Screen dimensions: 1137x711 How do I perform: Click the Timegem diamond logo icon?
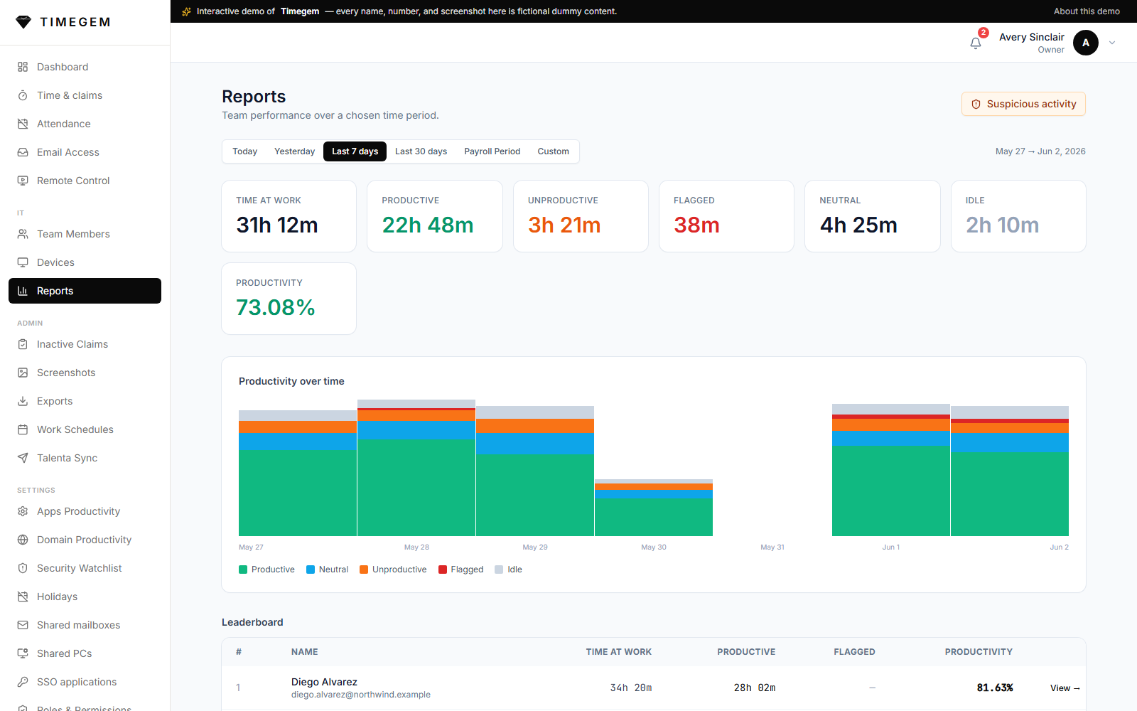pos(23,22)
